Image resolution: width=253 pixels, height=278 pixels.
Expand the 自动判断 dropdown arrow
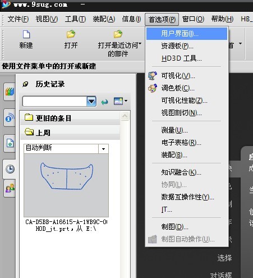pyautogui.click(x=103, y=149)
